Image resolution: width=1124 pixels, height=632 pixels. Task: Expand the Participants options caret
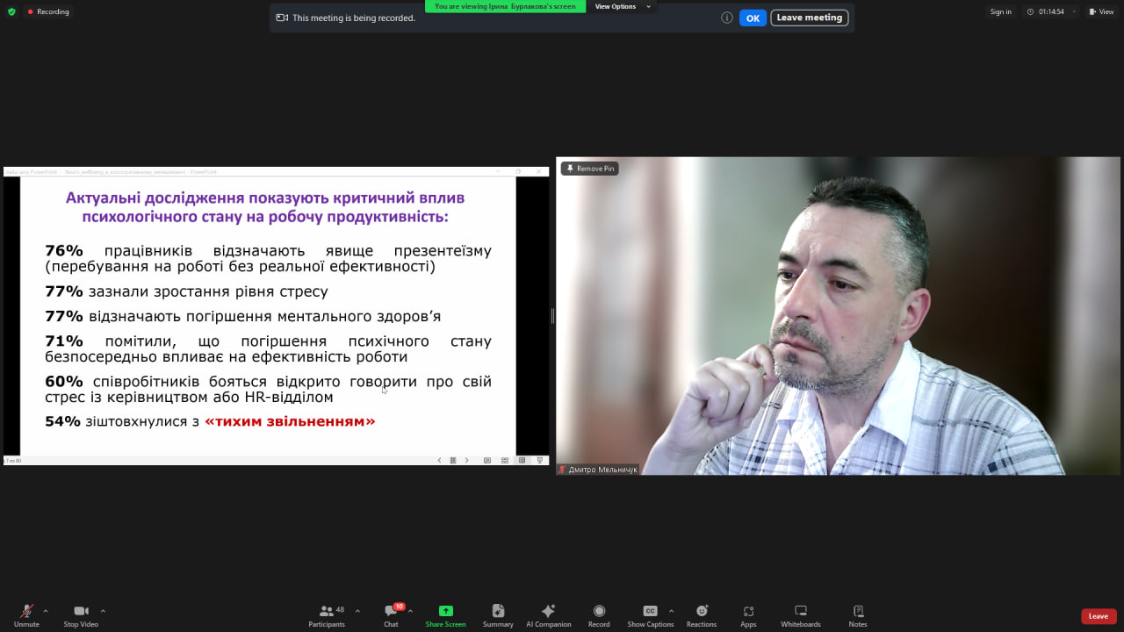click(357, 611)
